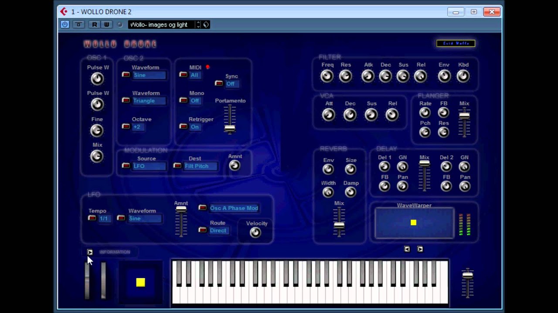Click the red button beside modulation Source LFO
558x313 pixels.
point(126,166)
